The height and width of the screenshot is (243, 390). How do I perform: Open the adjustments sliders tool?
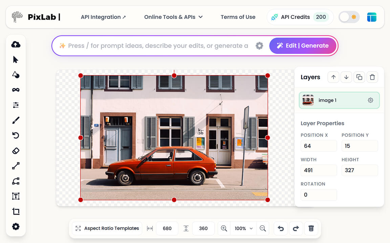click(x=16, y=105)
